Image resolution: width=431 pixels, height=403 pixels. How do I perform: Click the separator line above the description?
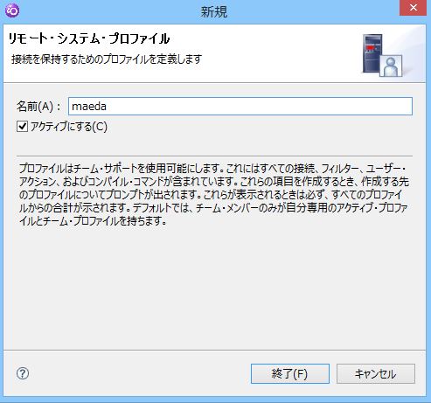click(214, 156)
